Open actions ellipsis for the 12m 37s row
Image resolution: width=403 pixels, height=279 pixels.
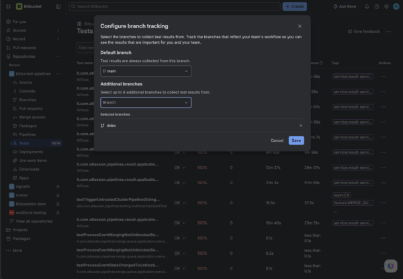pos(383,167)
